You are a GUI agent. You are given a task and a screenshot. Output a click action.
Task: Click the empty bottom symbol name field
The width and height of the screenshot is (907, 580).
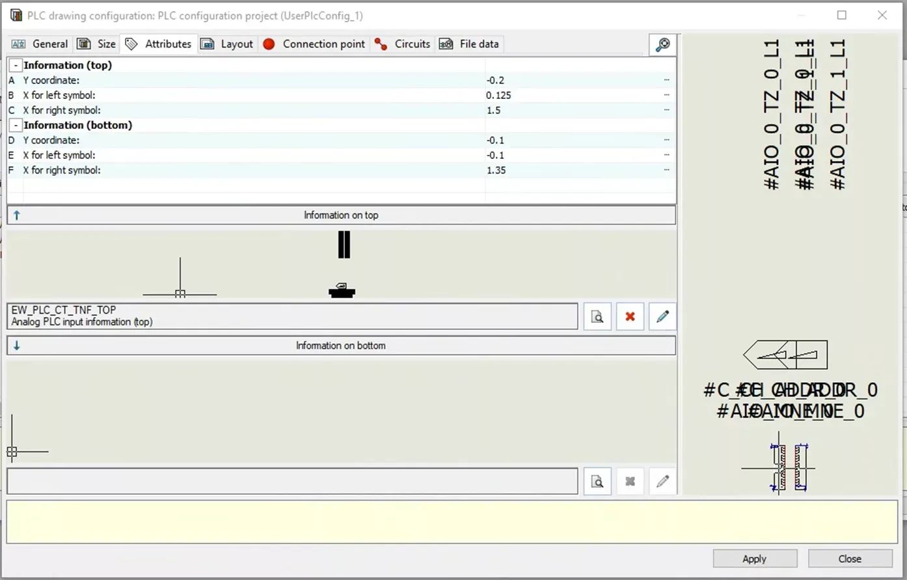[x=292, y=482]
